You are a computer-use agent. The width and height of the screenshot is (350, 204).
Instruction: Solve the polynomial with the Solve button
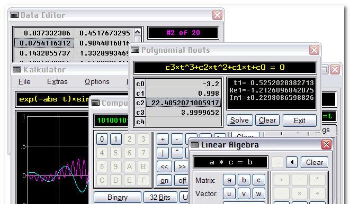point(239,120)
